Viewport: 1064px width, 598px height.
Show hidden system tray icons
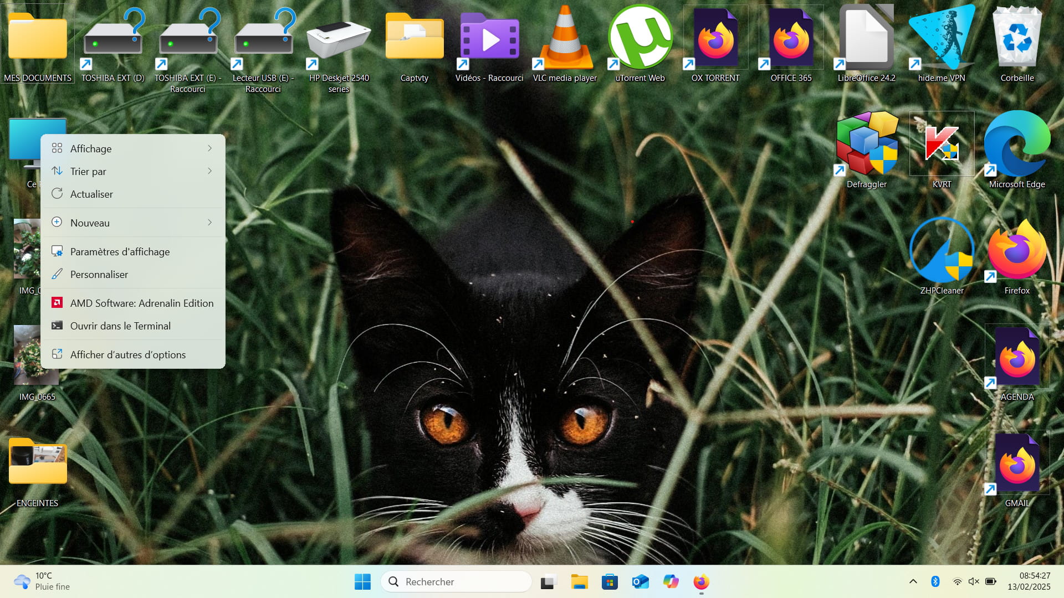913,581
